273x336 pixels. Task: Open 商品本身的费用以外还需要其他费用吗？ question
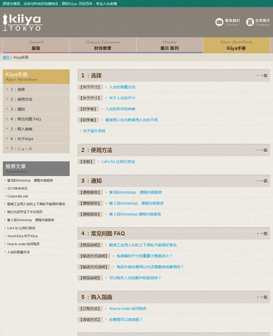[150, 267]
